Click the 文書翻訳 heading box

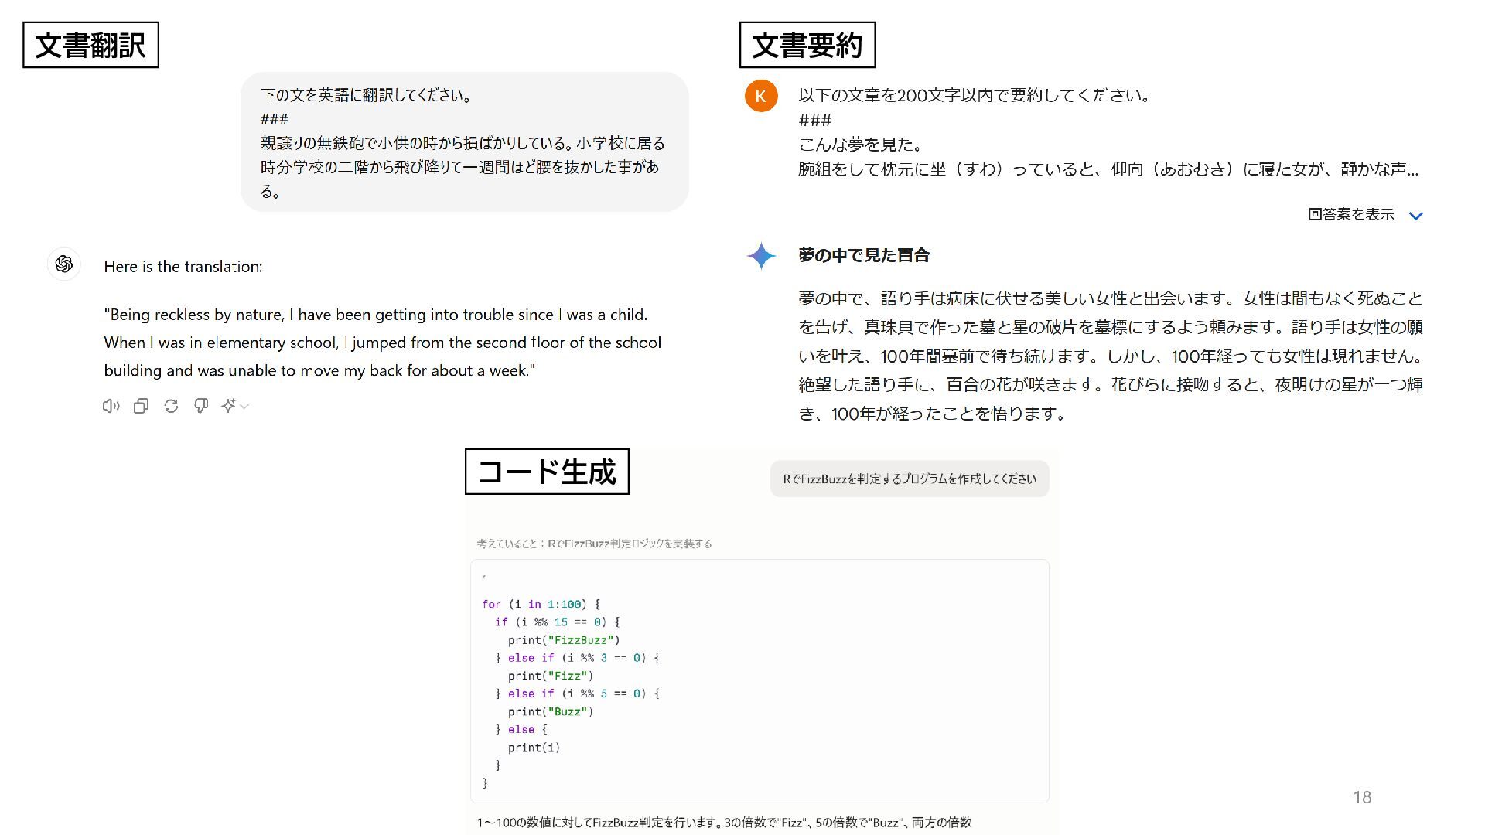90,45
